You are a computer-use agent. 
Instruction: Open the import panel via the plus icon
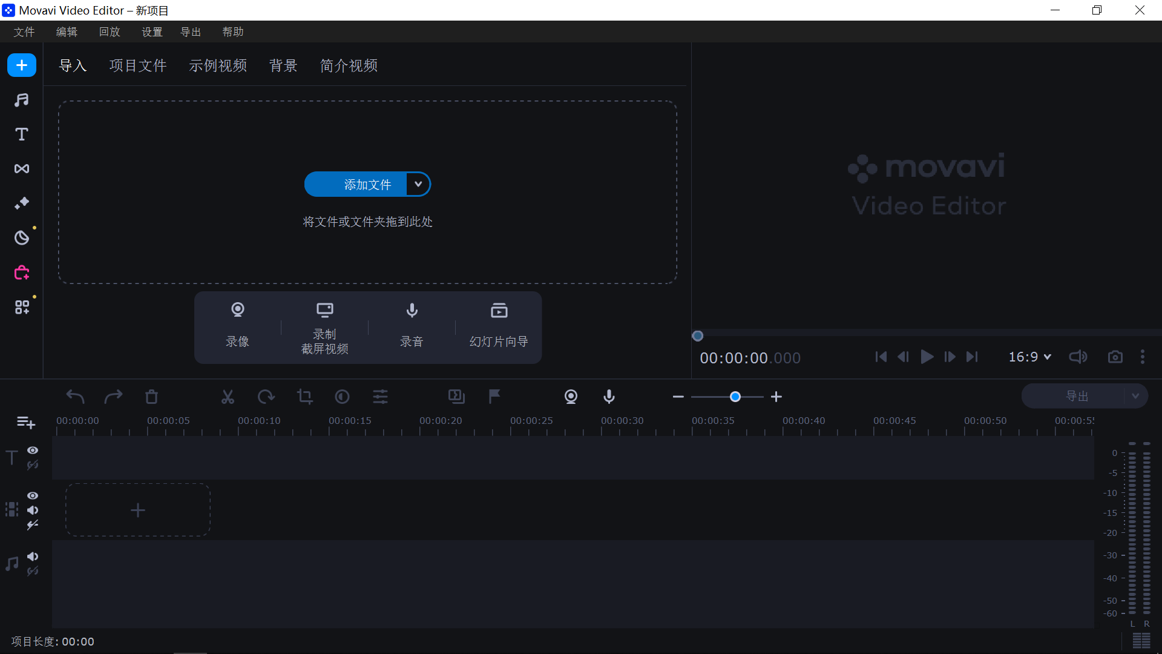pyautogui.click(x=22, y=65)
